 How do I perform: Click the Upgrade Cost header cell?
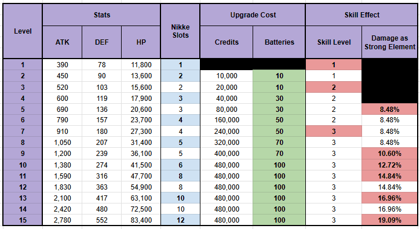click(253, 15)
